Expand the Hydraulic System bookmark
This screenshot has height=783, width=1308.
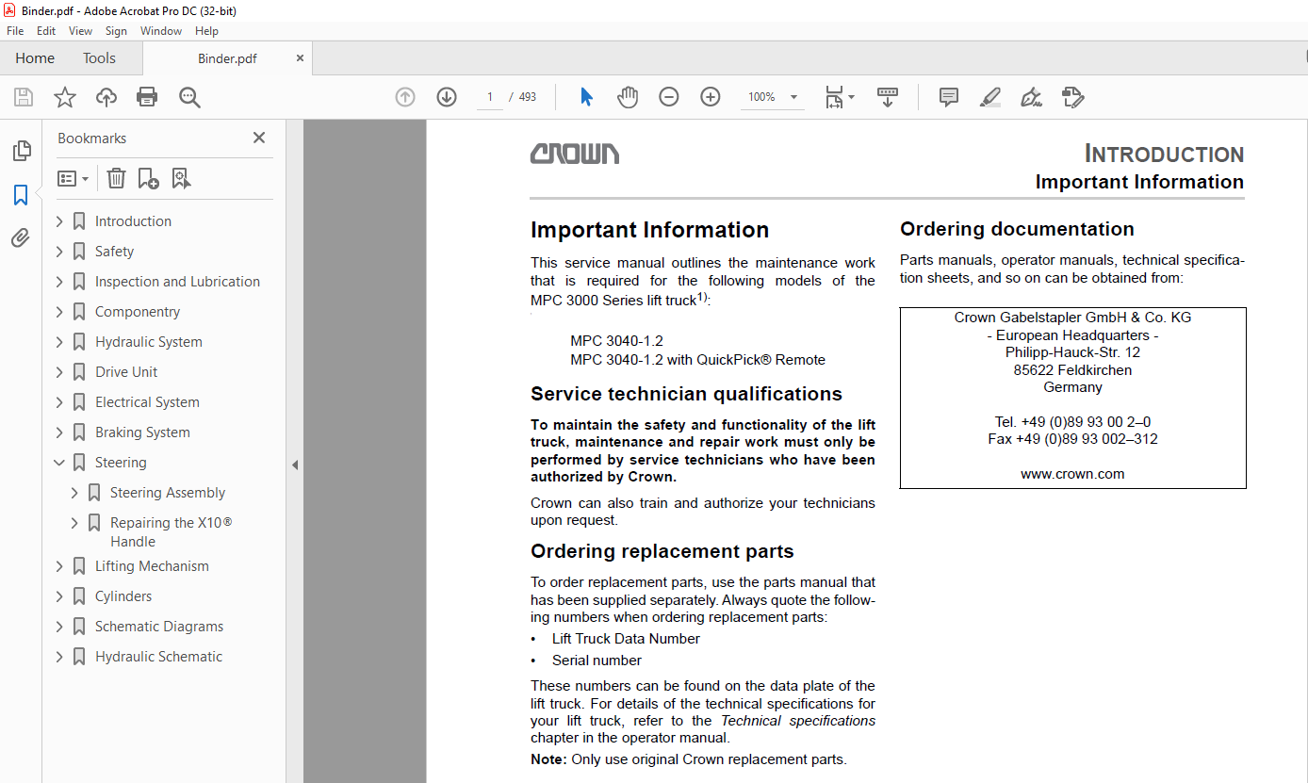[59, 342]
